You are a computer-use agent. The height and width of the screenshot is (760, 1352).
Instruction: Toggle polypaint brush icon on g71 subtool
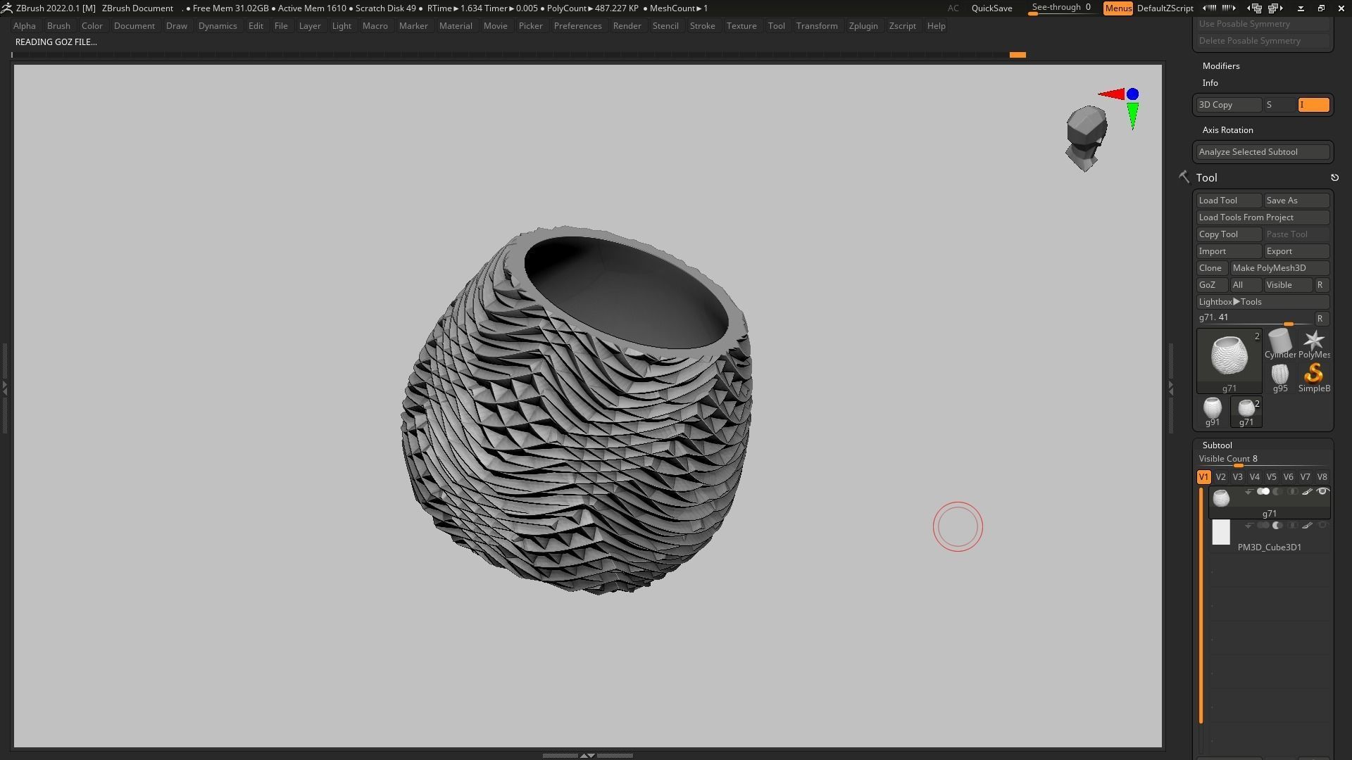(x=1307, y=492)
